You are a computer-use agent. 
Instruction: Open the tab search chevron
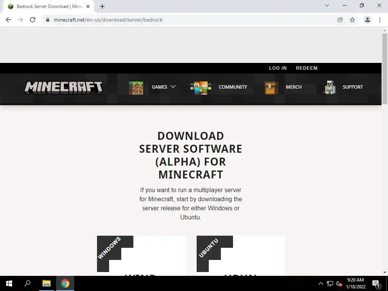[327, 5]
